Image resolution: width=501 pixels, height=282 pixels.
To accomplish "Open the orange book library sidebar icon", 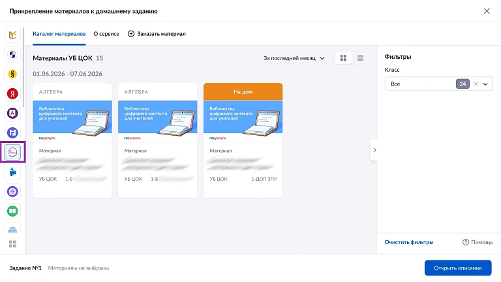I will [x=12, y=35].
